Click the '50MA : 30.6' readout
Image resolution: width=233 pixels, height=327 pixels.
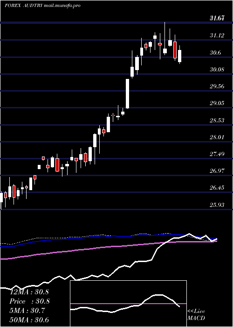point(29,320)
